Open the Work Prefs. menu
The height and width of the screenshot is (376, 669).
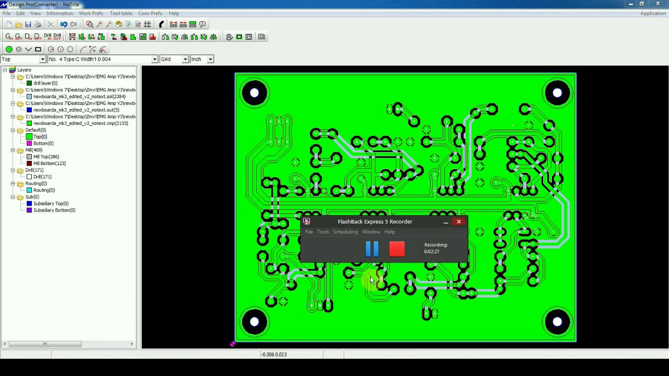[x=91, y=13]
